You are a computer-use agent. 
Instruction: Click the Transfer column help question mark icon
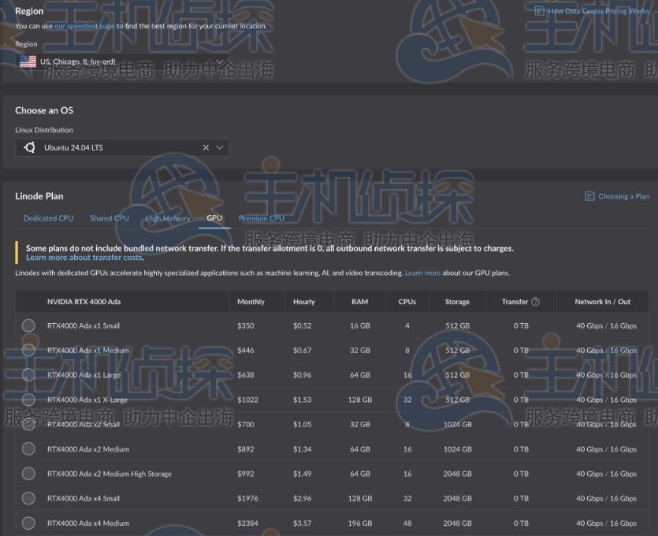[536, 302]
